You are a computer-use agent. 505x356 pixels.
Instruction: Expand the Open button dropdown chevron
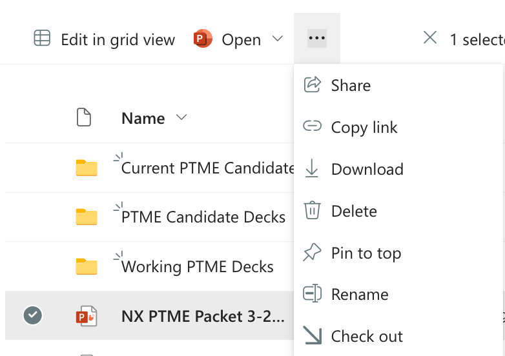278,39
